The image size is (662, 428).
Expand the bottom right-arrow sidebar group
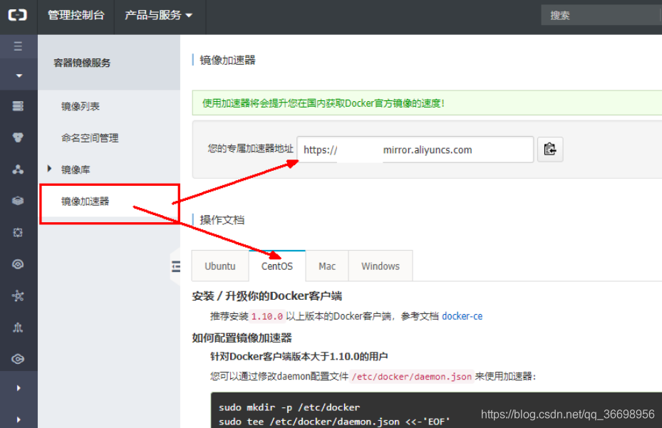coord(19,419)
